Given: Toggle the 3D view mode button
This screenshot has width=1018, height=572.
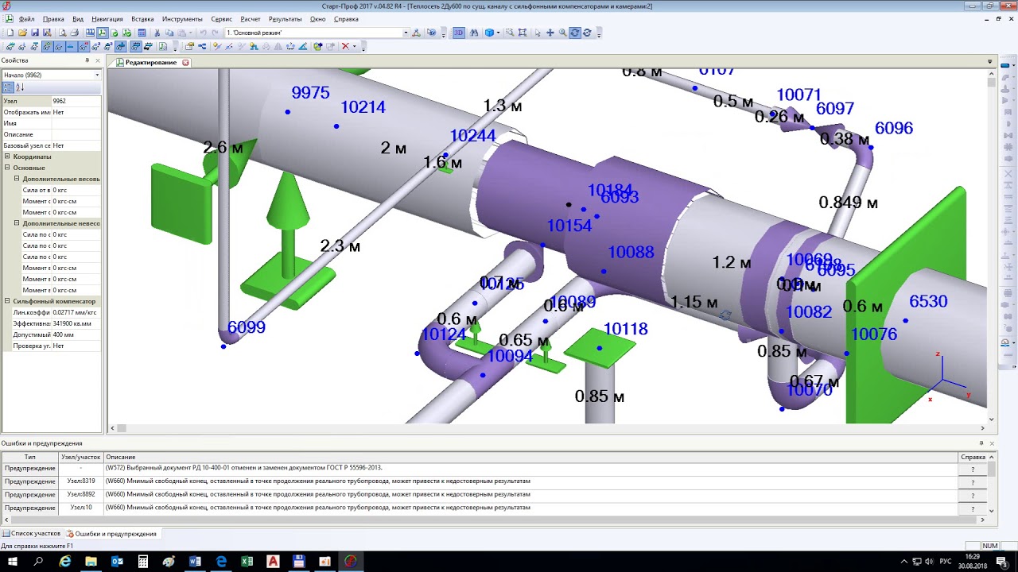Looking at the screenshot, I should pyautogui.click(x=459, y=33).
